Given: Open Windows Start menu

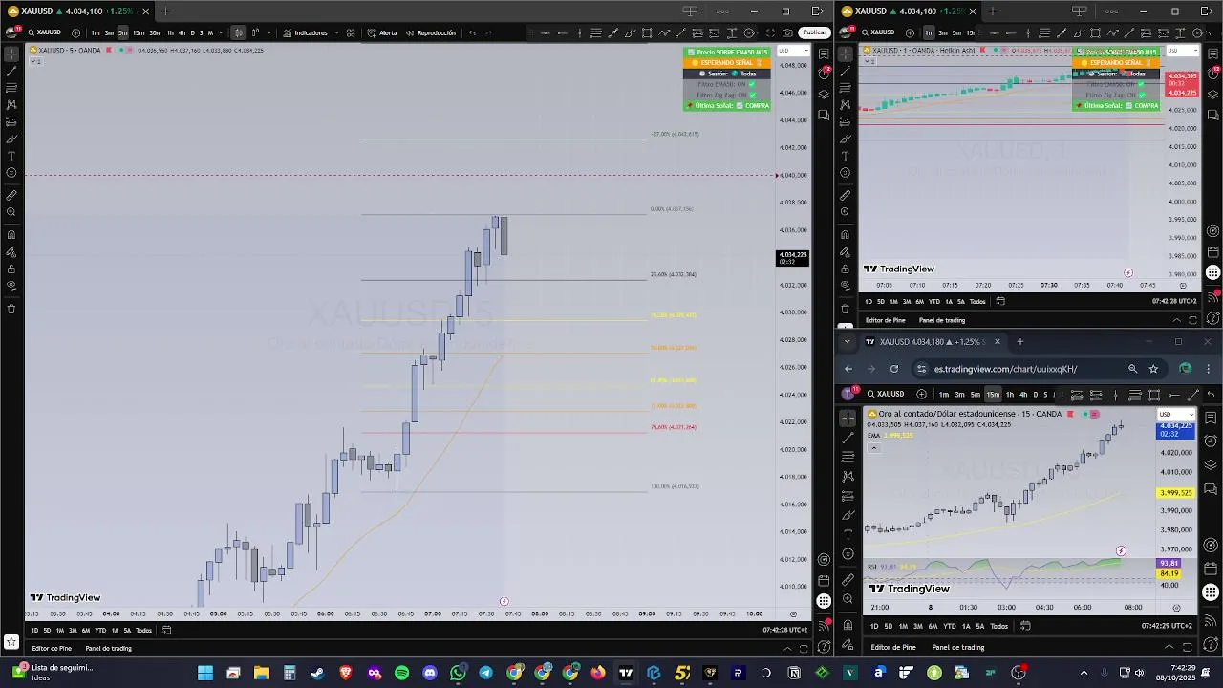Looking at the screenshot, I should click(204, 673).
